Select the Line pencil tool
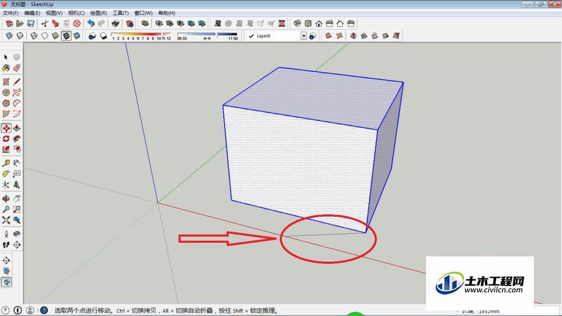562x316 pixels. point(16,82)
